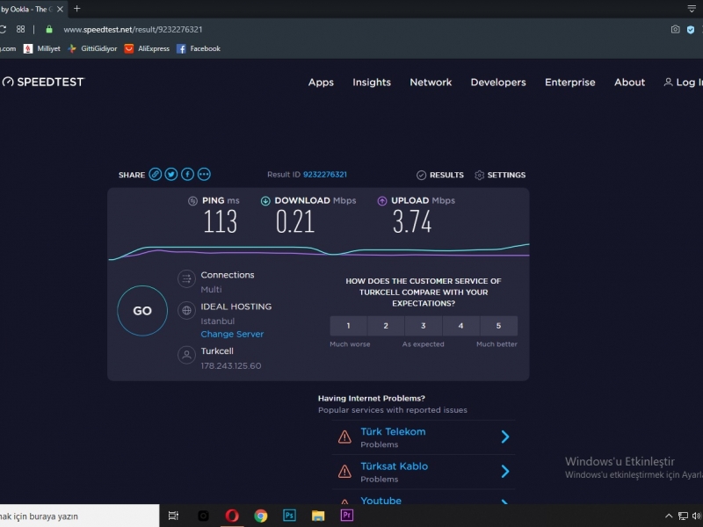
Task: Open Result ID 9232276321 link
Action: tap(325, 175)
